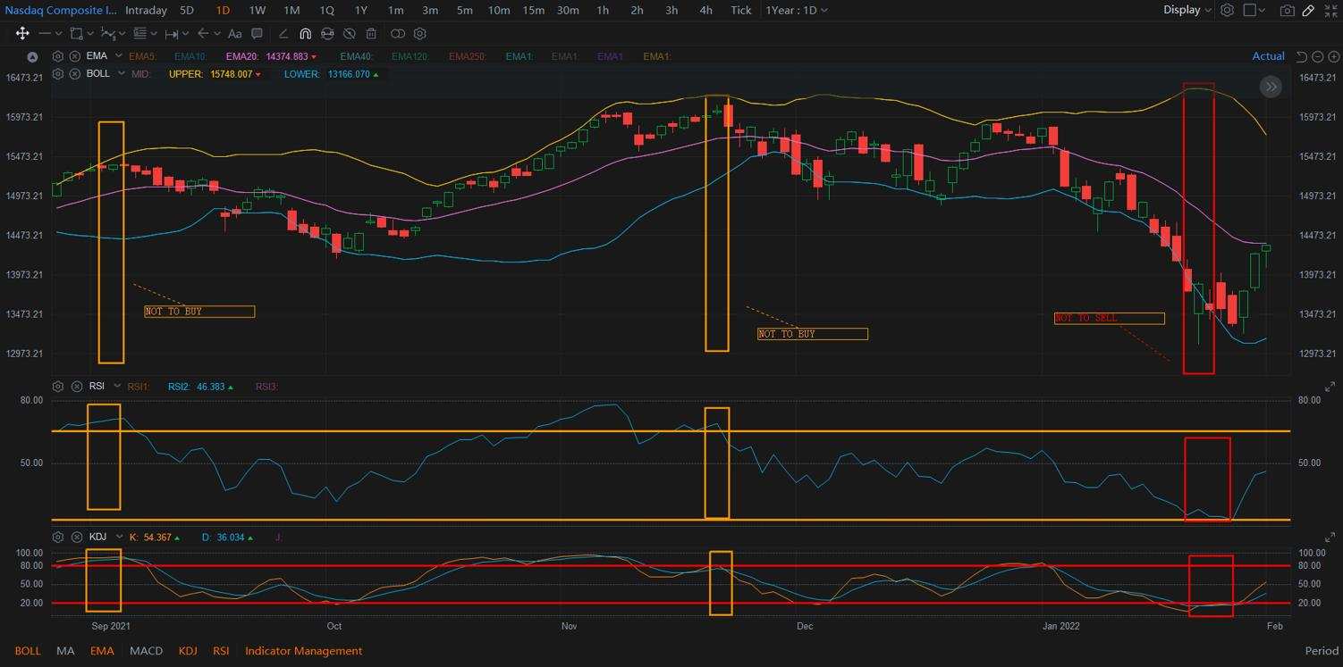Open KDJ indicator settings gear
Viewport: 1343px width, 667px height.
[58, 538]
